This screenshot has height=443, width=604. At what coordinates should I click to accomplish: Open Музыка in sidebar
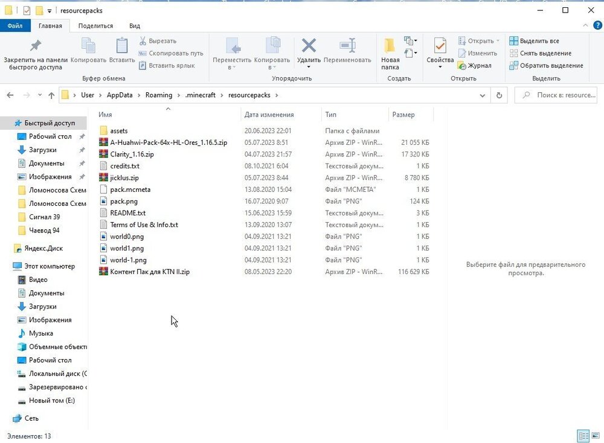pyautogui.click(x=41, y=333)
